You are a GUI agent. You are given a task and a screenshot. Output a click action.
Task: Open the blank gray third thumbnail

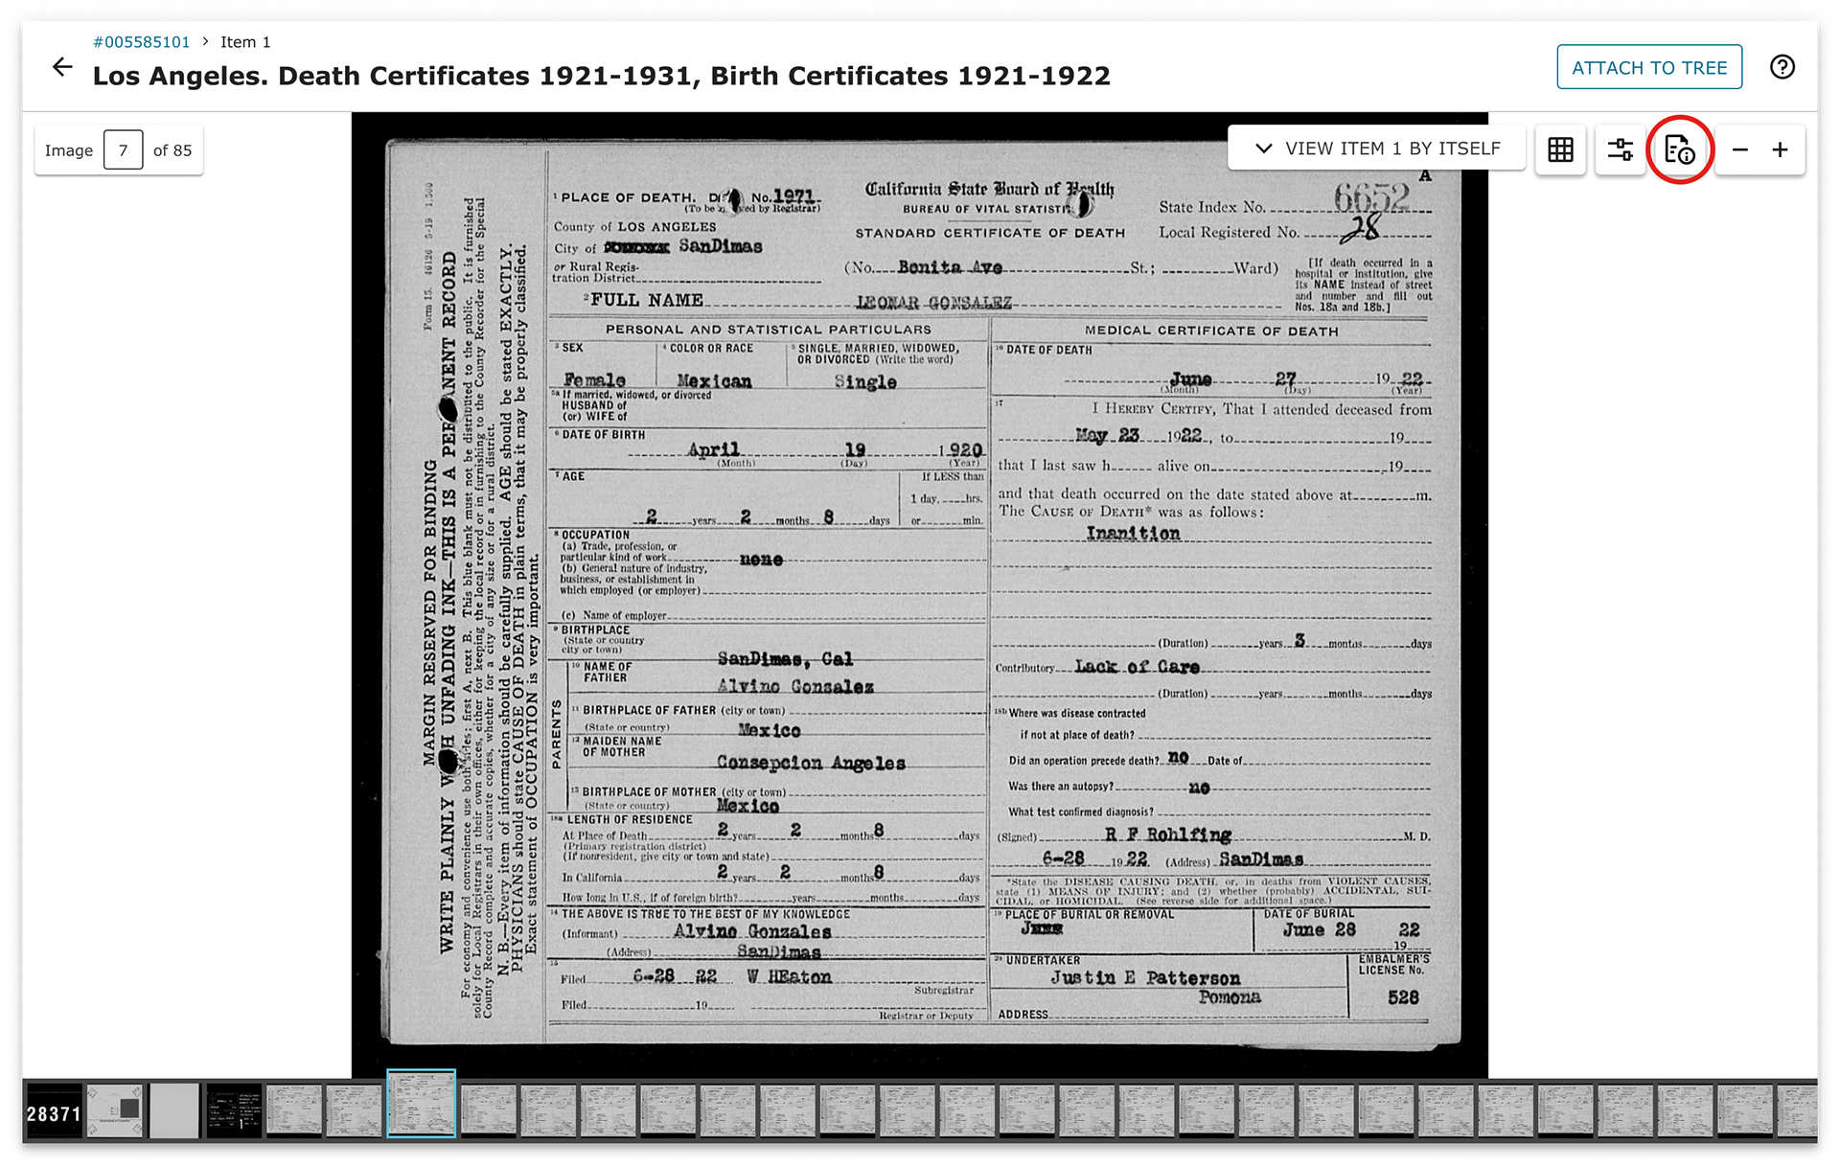tap(174, 1111)
